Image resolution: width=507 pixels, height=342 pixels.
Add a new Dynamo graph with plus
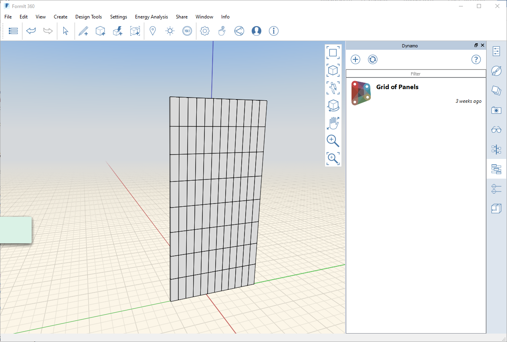[x=356, y=59]
